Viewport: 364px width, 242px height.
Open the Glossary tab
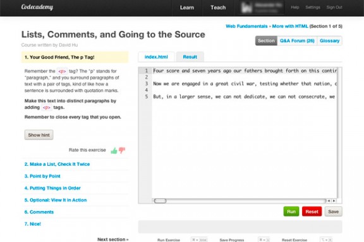329,41
